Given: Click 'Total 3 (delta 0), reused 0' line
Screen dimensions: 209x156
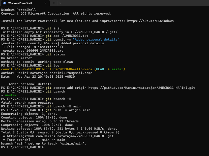Looking at the screenshot, I should tap(60, 133).
